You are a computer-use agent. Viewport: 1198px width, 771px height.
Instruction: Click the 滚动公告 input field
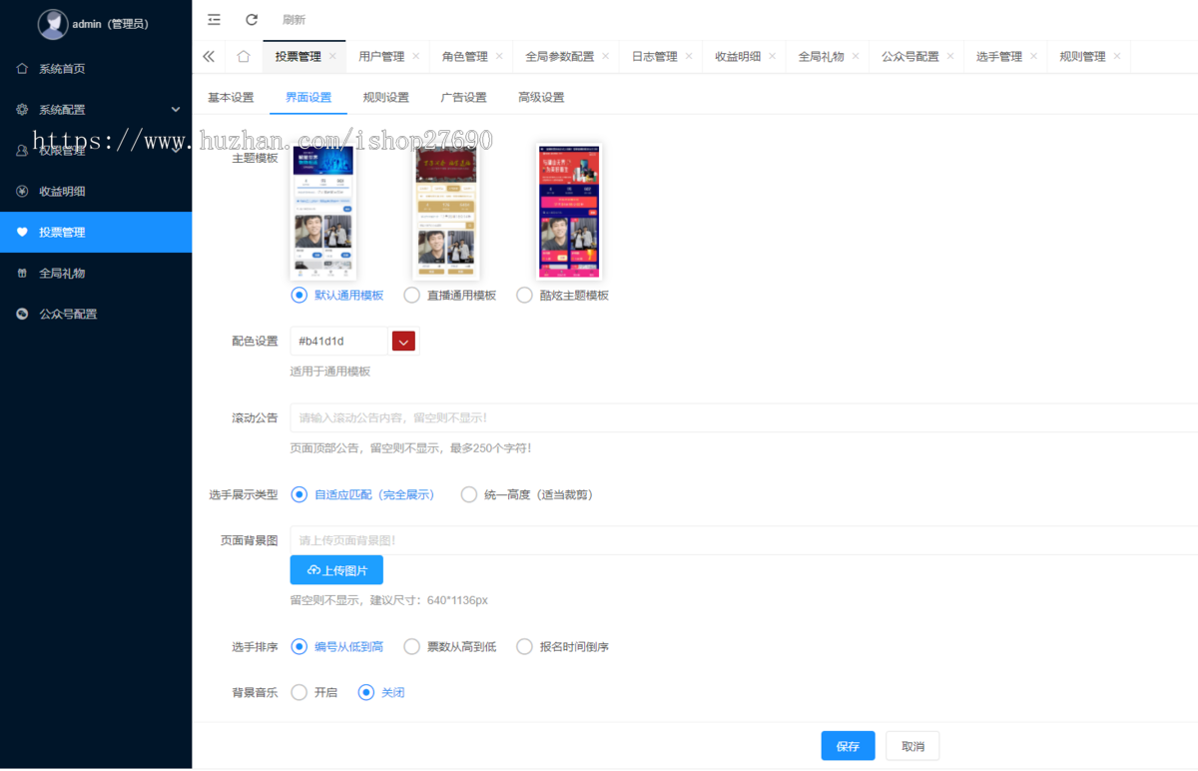pyautogui.click(x=739, y=417)
